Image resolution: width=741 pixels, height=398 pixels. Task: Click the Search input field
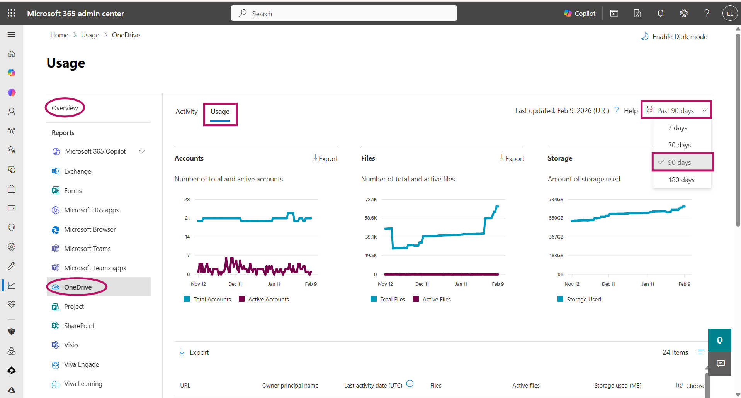[x=344, y=14]
